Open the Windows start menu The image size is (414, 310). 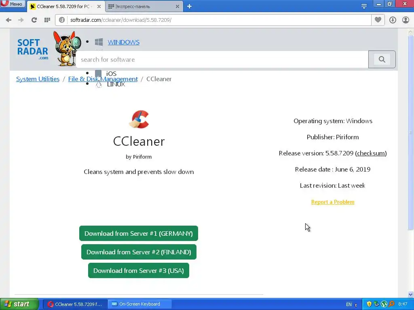(x=19, y=304)
